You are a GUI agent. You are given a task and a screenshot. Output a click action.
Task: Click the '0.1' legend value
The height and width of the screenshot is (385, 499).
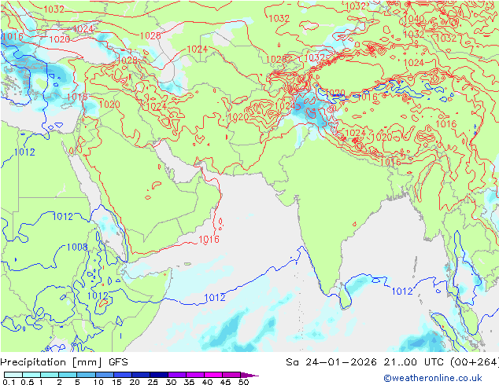(x=9, y=382)
